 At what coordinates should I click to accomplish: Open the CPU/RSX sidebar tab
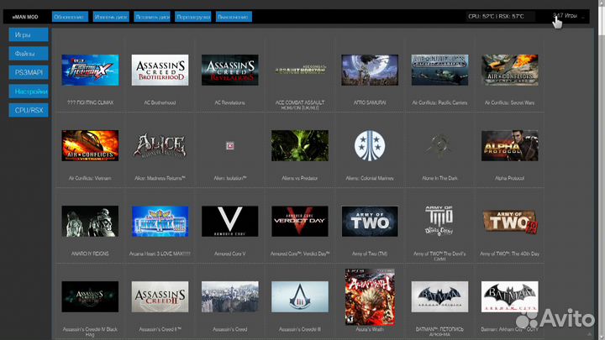point(28,109)
